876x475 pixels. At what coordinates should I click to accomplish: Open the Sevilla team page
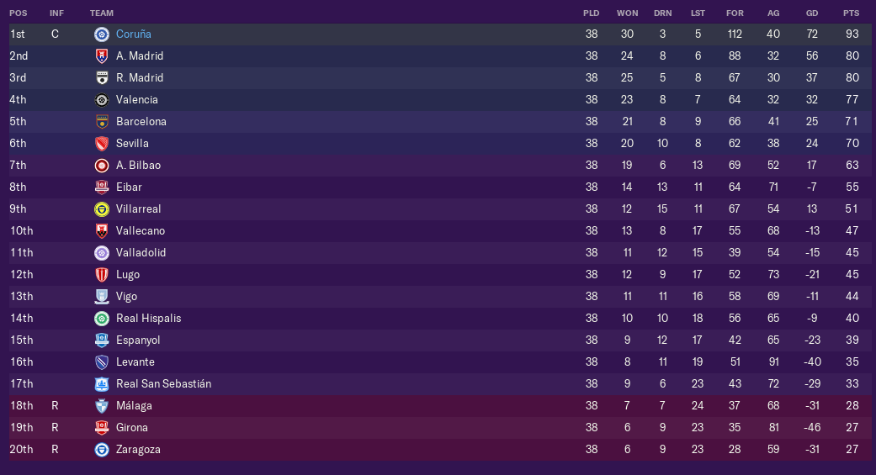132,144
